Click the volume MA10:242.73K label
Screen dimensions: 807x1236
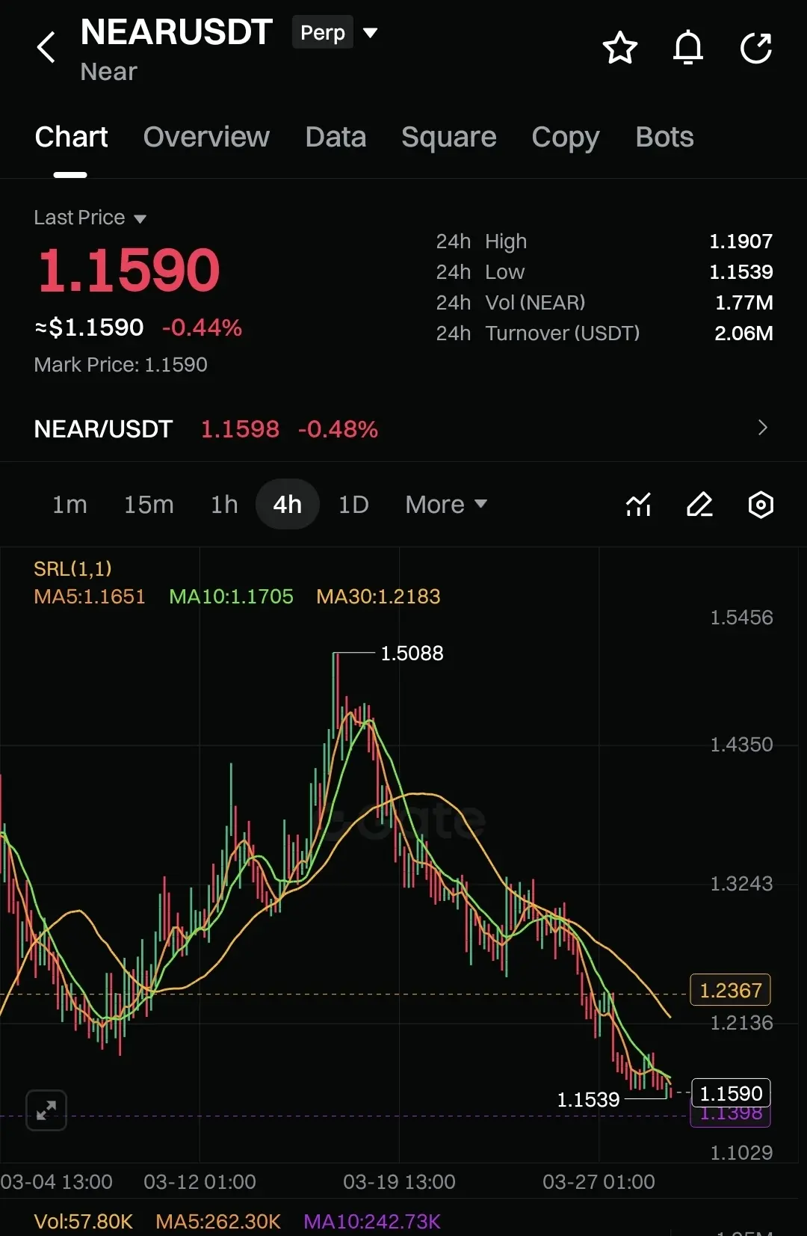[x=372, y=1222]
